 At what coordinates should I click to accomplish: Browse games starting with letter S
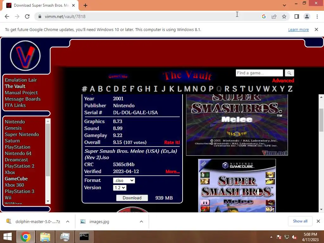click(234, 89)
